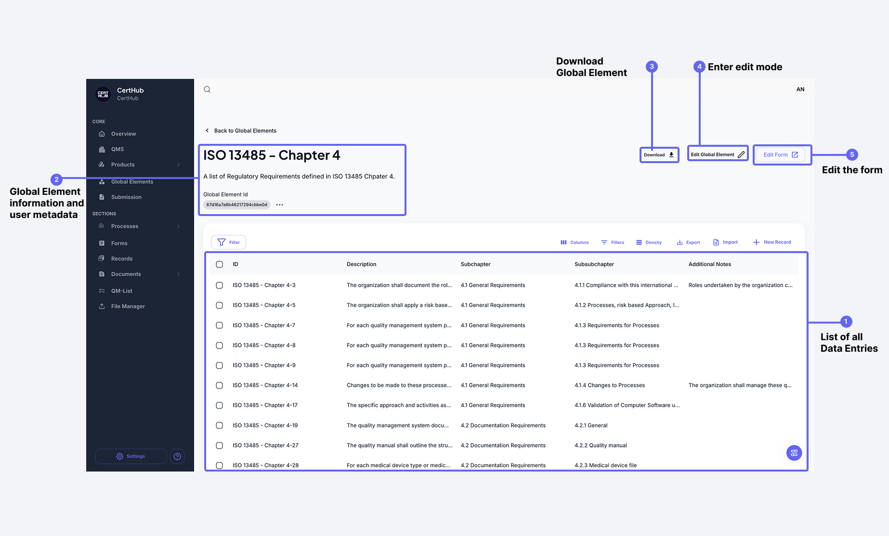Screen dimensions: 889x536
Task: Expand the Processes sidebar section
Action: [x=178, y=226]
